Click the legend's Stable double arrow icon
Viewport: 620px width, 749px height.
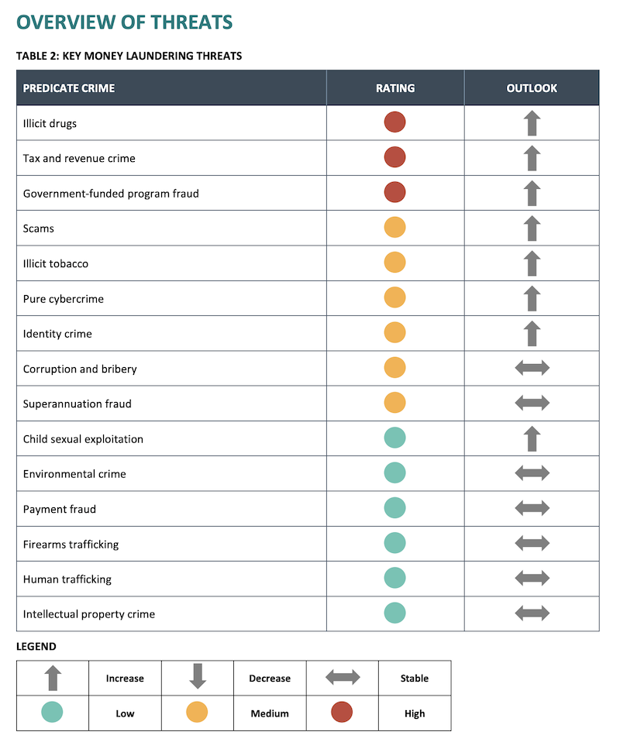pos(343,677)
